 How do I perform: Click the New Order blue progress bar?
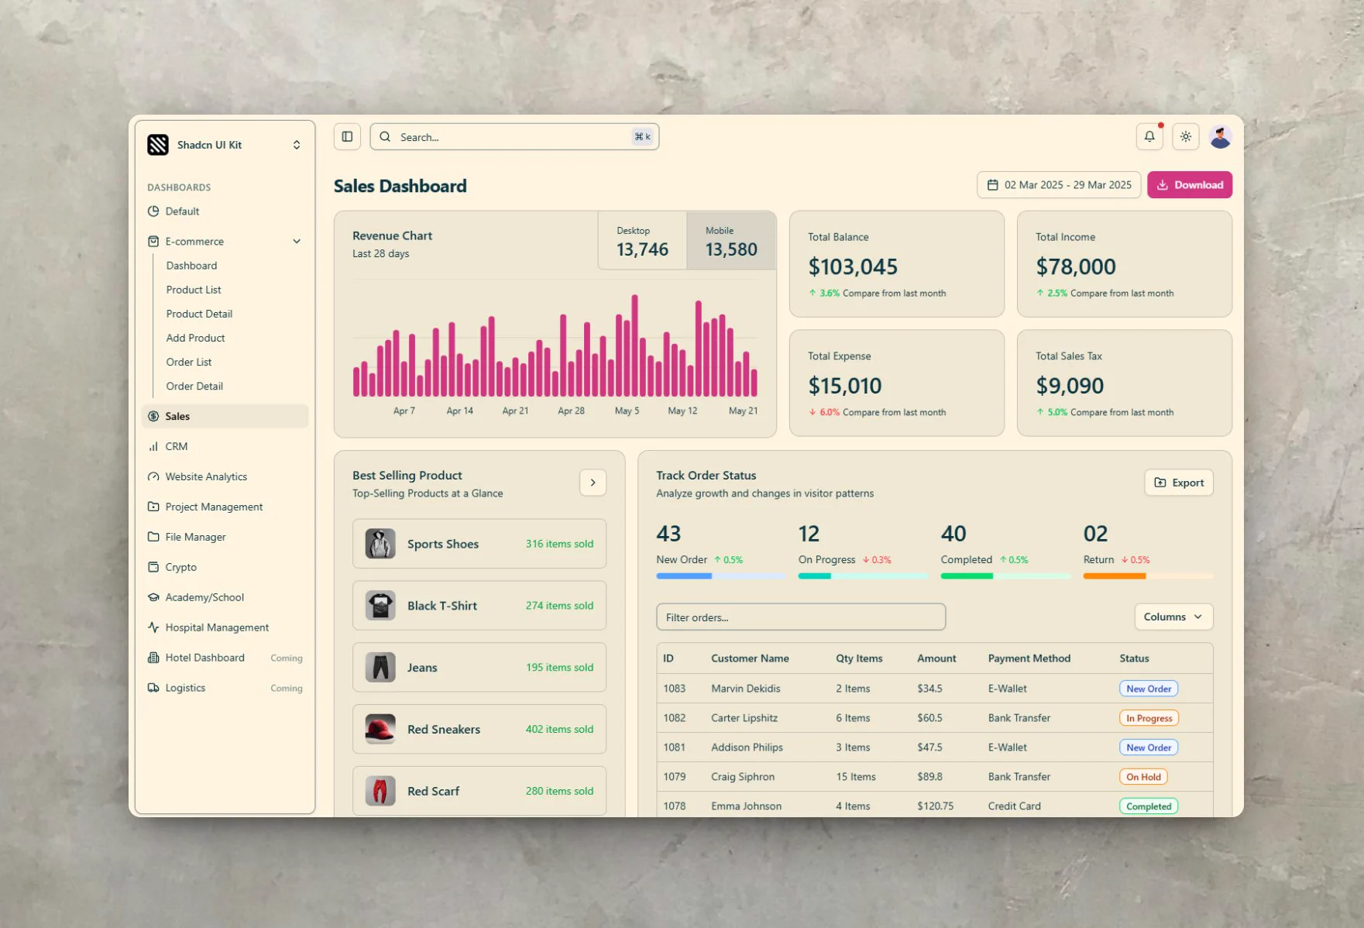pos(720,576)
